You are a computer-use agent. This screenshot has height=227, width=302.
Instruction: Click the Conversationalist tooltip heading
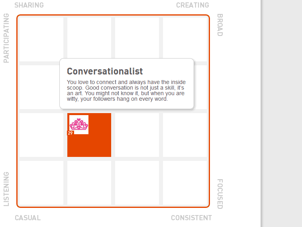point(105,71)
